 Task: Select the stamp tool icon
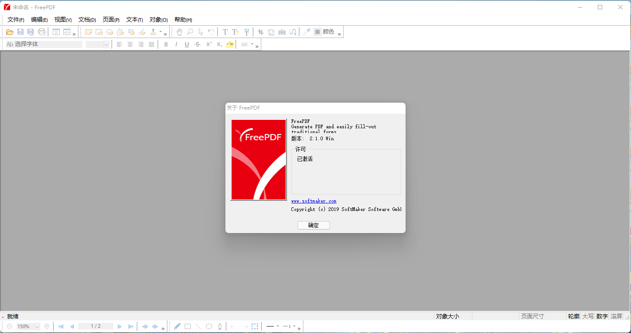point(153,32)
